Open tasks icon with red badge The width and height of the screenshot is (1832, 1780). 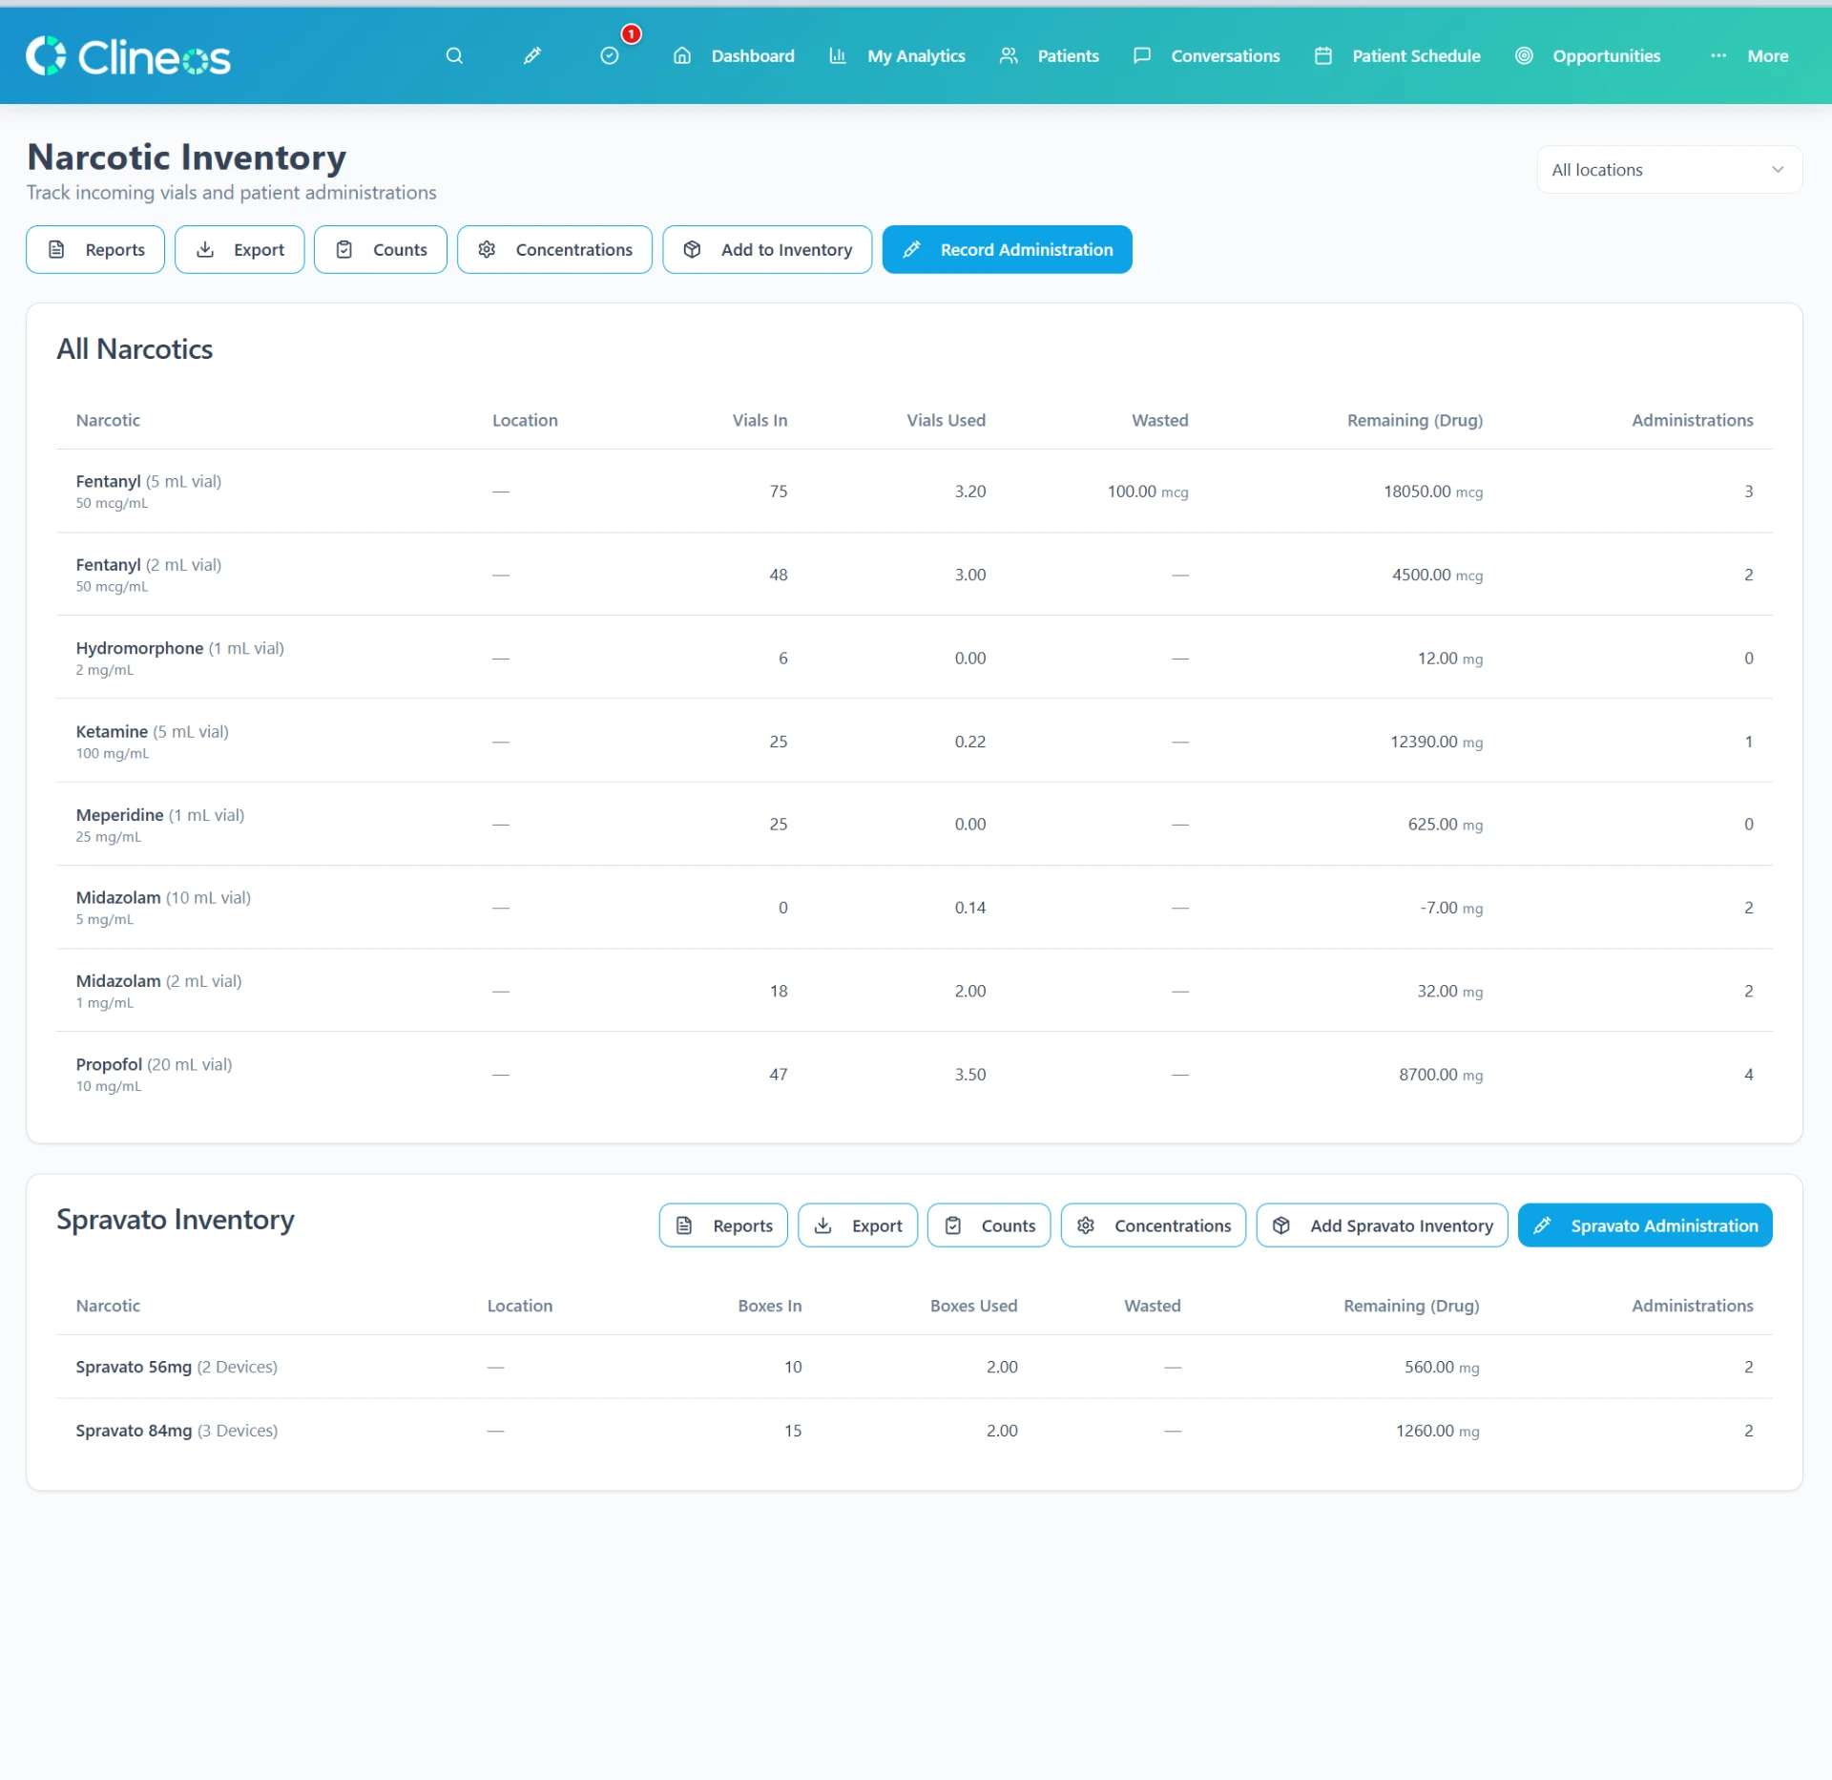point(610,56)
